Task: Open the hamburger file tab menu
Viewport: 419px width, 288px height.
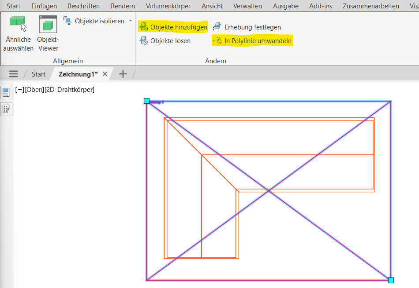Action: tap(13, 74)
